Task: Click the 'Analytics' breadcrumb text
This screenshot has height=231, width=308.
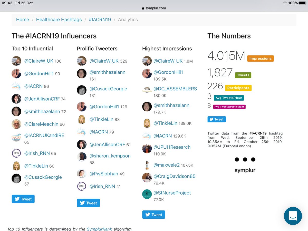Action: (128, 20)
